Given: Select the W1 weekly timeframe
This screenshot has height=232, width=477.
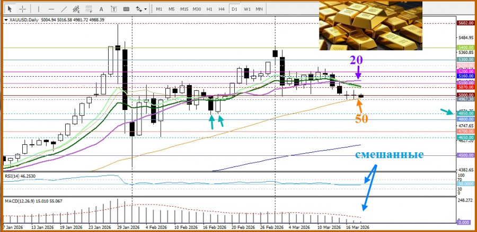Looking at the screenshot, I should point(246,9).
